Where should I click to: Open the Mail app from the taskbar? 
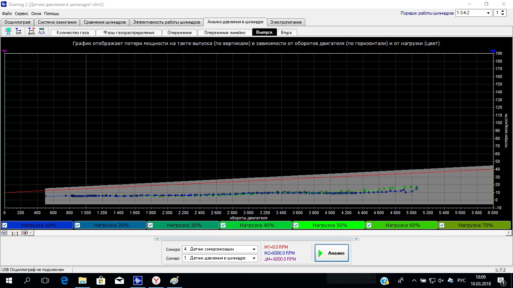tap(119, 280)
